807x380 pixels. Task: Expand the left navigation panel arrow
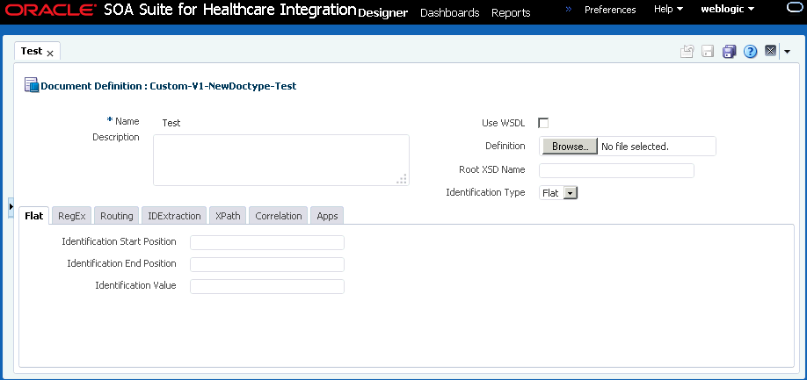pyautogui.click(x=11, y=206)
